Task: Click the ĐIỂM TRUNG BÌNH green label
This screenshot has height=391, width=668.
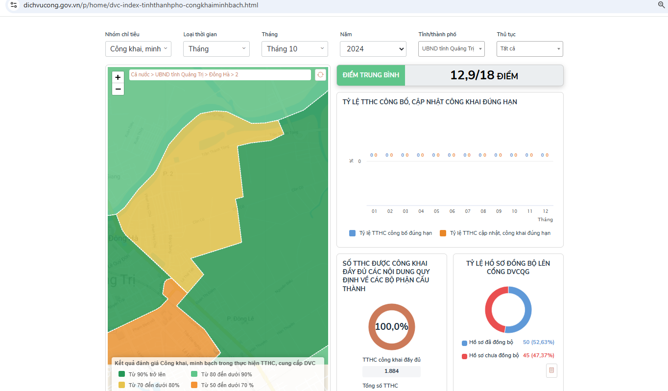Action: coord(371,75)
